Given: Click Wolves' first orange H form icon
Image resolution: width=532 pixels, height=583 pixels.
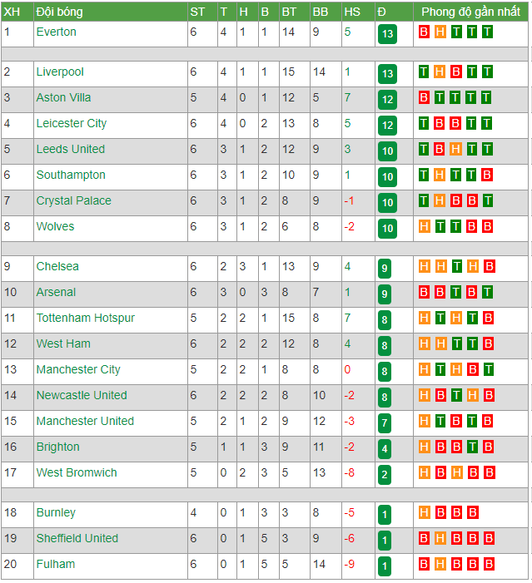Looking at the screenshot, I should 424,226.
